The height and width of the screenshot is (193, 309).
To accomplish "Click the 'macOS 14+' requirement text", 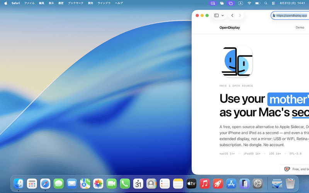I will coord(227,154).
